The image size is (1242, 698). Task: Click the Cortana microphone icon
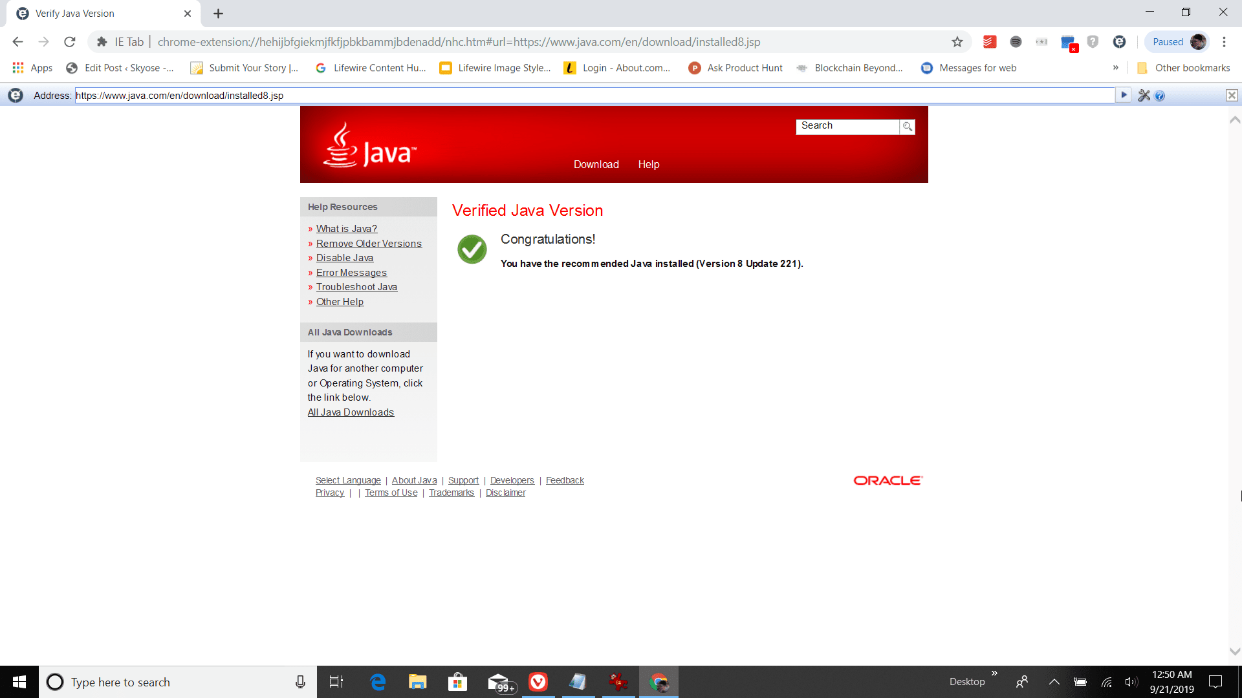[x=300, y=682]
